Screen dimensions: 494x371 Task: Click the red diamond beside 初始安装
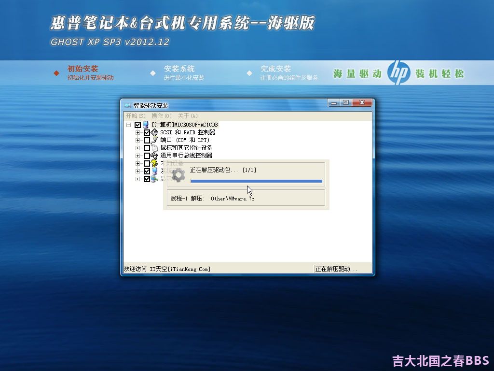click(x=56, y=73)
